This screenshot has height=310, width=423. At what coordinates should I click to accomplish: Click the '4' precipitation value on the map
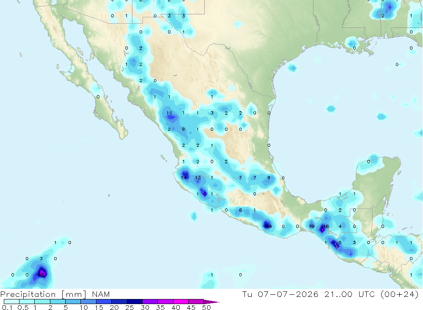[x=340, y=226]
